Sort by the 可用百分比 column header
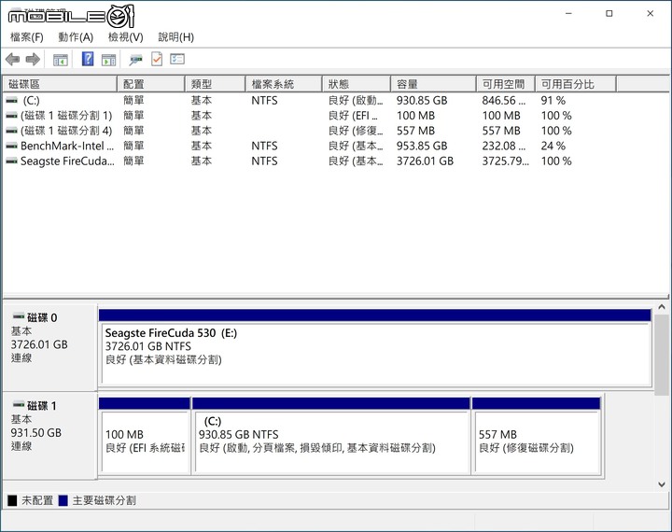 point(576,84)
